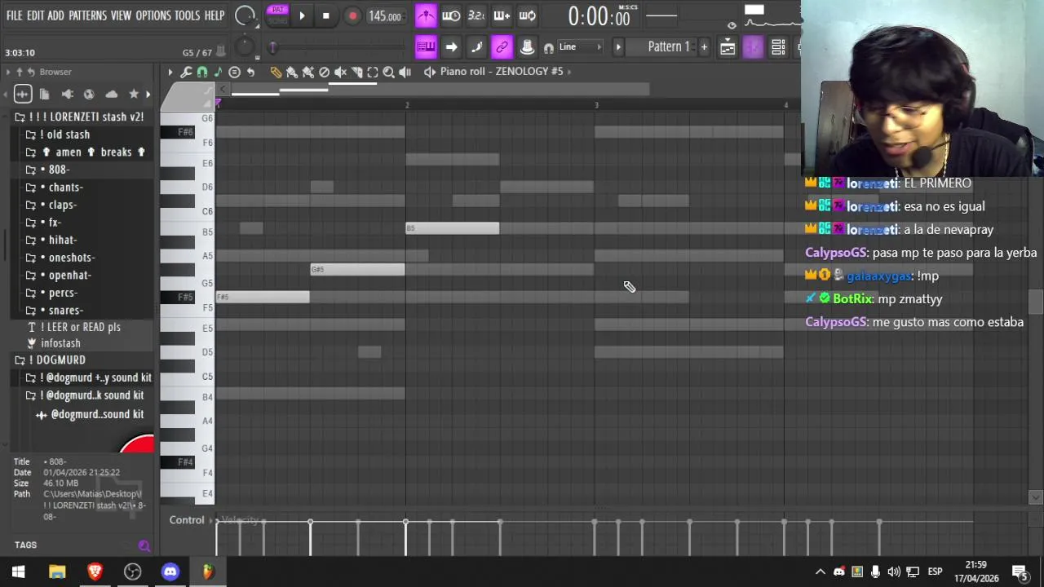Image resolution: width=1044 pixels, height=587 pixels.
Task: Open the ADD menu
Action: 55,15
